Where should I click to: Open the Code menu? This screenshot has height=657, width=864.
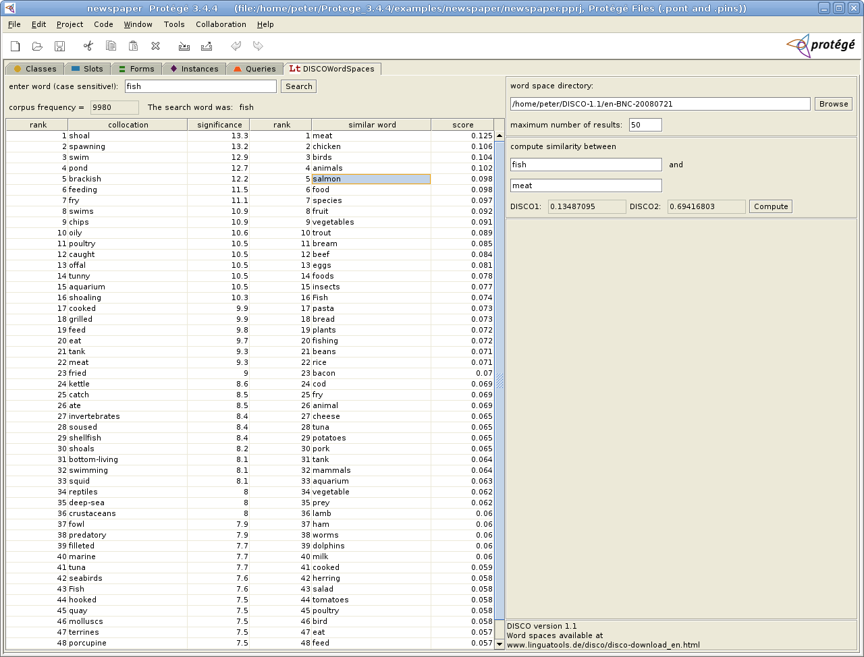(x=103, y=24)
